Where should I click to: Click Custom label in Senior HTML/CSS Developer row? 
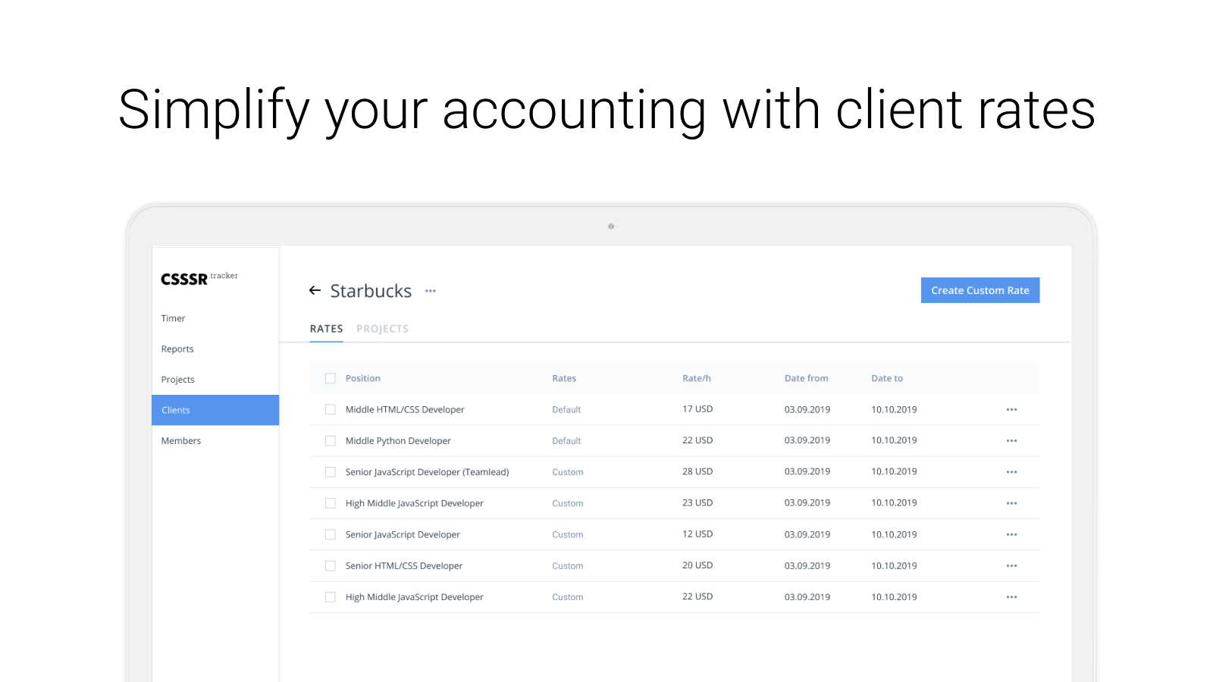[x=568, y=566]
